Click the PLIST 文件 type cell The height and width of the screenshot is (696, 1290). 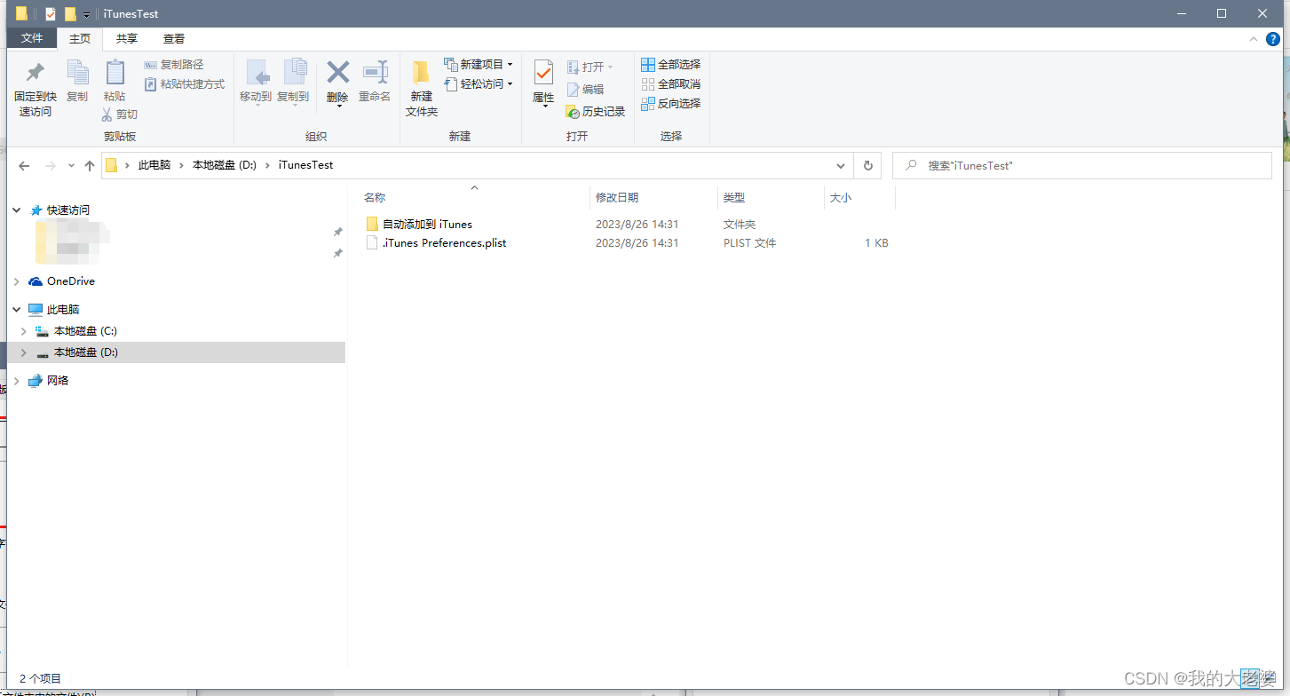749,243
